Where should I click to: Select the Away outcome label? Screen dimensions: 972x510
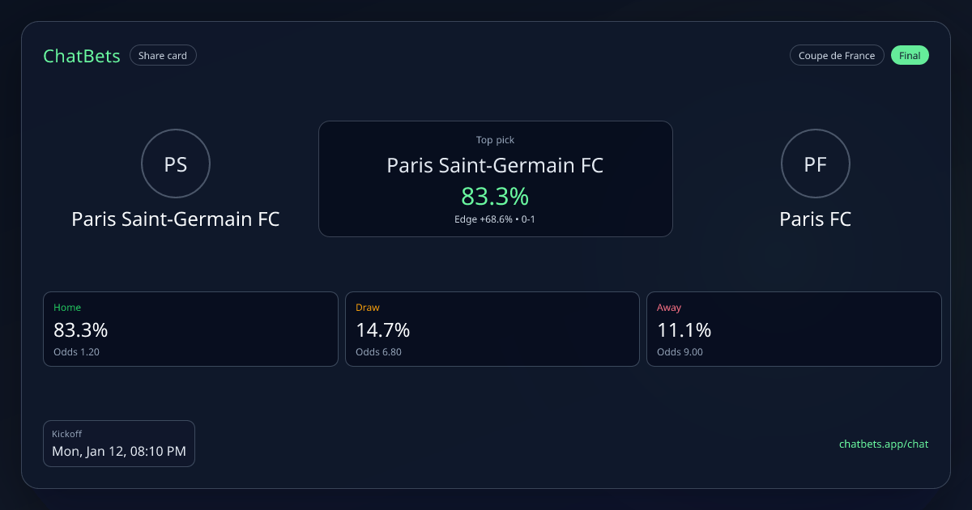(x=669, y=308)
